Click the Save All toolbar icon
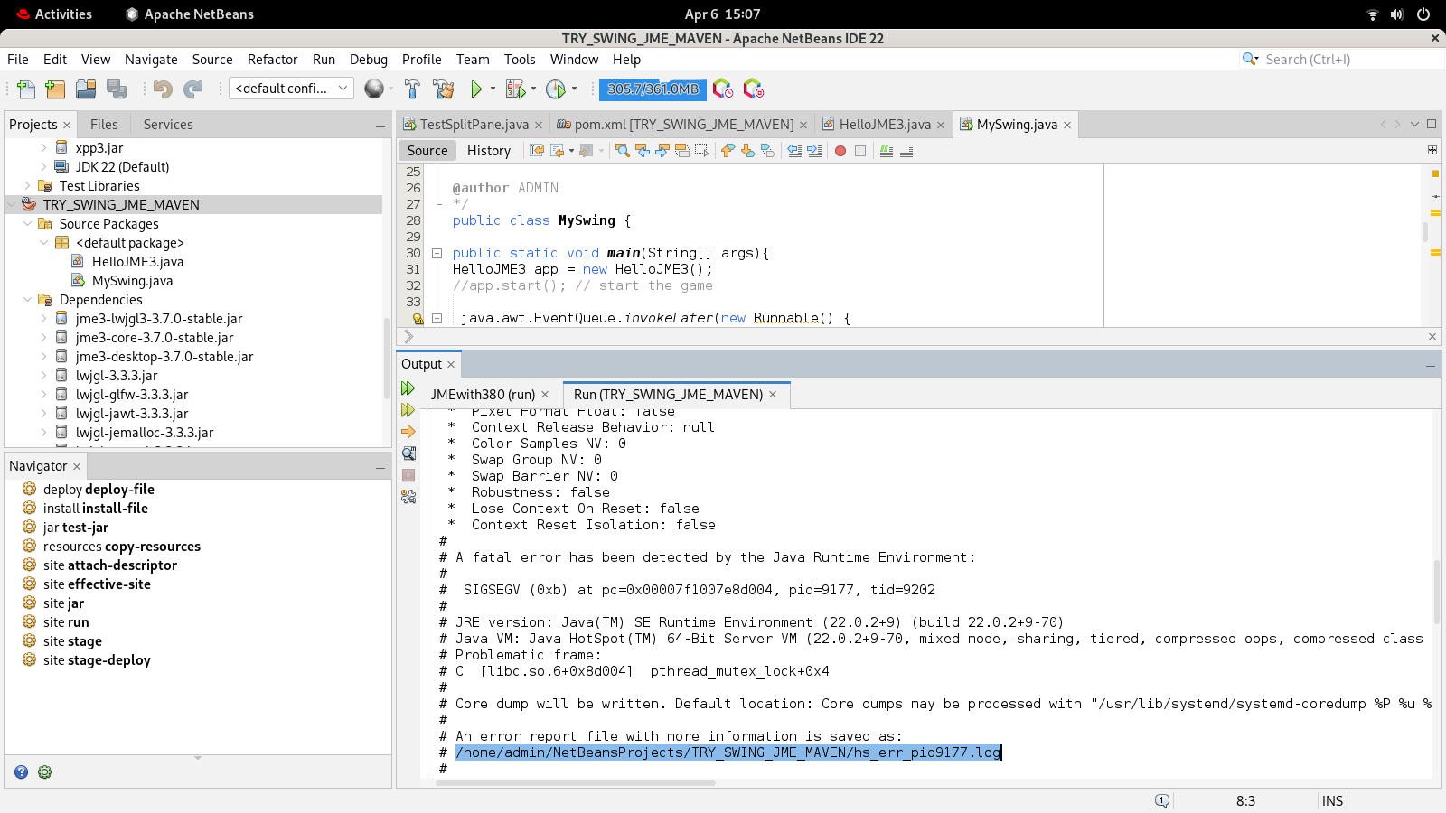Image resolution: width=1446 pixels, height=813 pixels. [117, 89]
